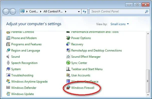Open the Windows Firewall icon
This screenshot has width=152, height=99.
point(68,88)
